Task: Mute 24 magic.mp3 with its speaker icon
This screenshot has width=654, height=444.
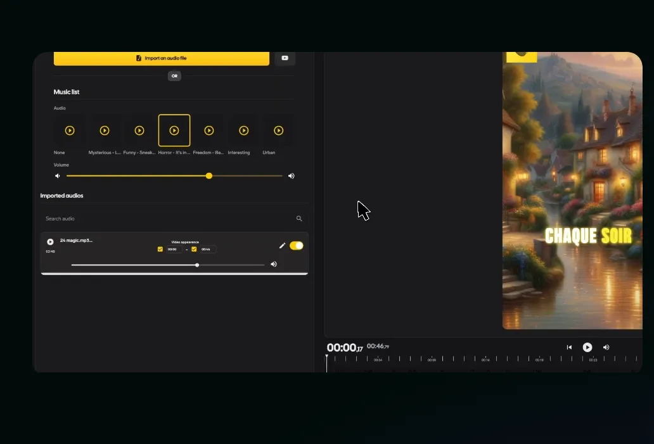Action: [x=274, y=264]
